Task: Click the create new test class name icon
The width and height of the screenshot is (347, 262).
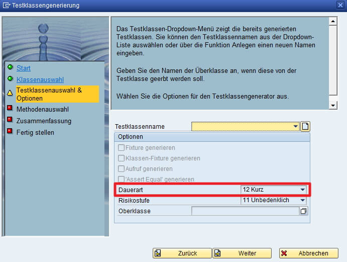Action: click(x=305, y=127)
